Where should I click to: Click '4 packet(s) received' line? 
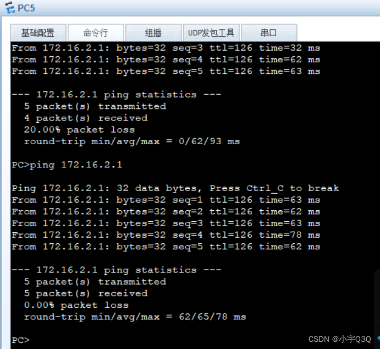pos(86,118)
